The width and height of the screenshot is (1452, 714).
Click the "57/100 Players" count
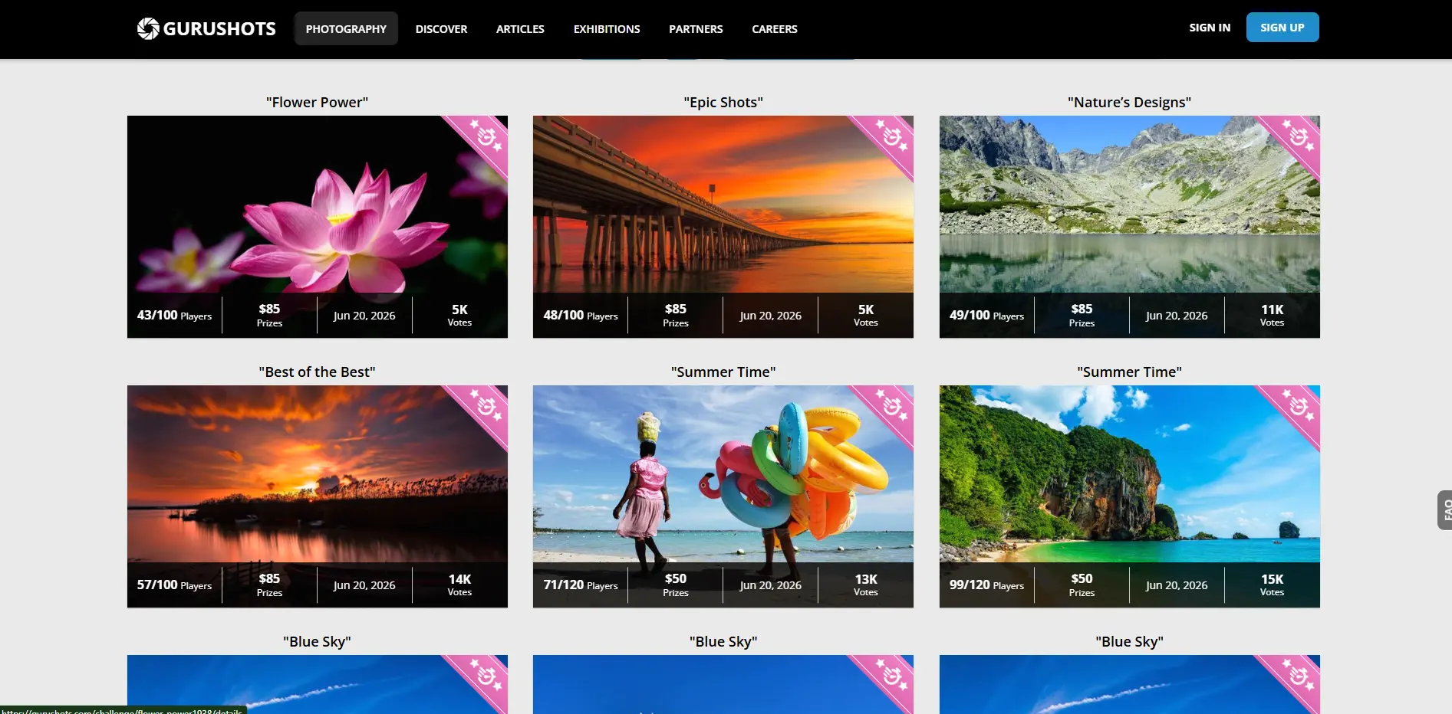174,585
